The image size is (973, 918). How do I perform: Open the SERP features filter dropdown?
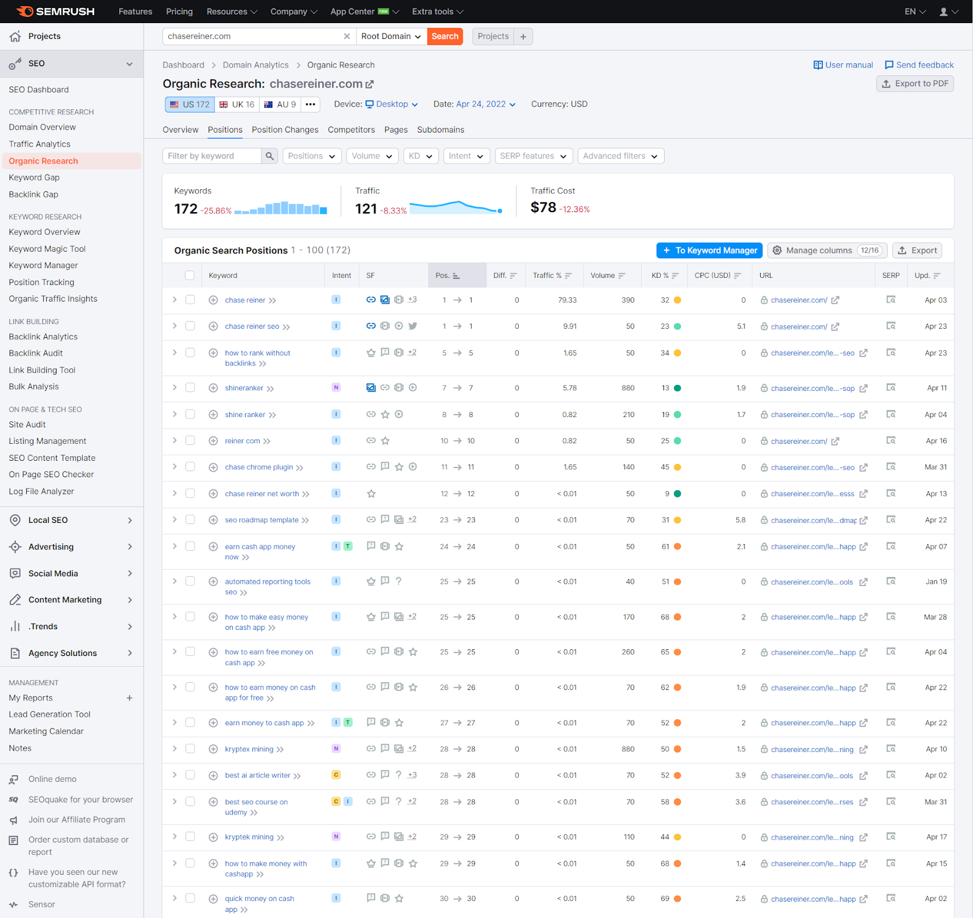coord(534,156)
